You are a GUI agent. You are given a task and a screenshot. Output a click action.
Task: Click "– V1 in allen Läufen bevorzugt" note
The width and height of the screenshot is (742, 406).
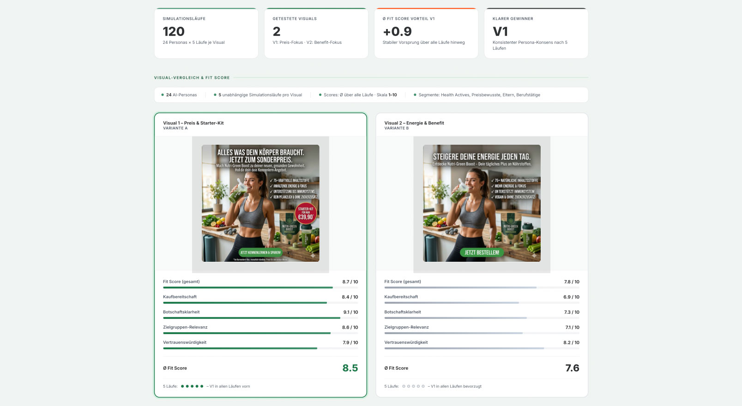(454, 387)
